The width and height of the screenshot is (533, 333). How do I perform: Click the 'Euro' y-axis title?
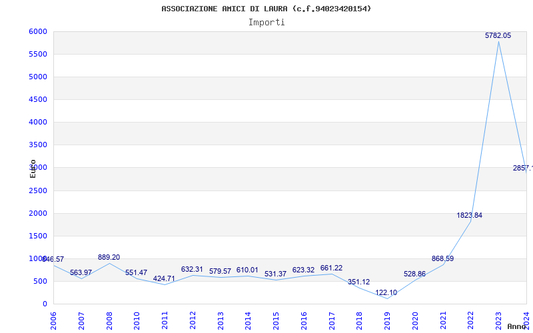(x=33, y=169)
